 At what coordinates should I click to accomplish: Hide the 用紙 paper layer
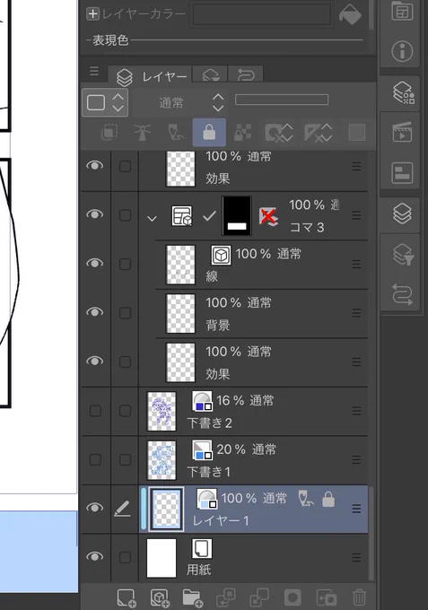94,557
